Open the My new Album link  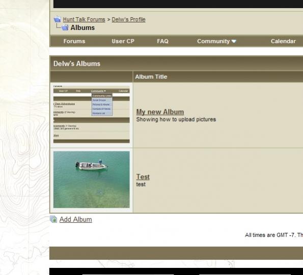tap(160, 112)
